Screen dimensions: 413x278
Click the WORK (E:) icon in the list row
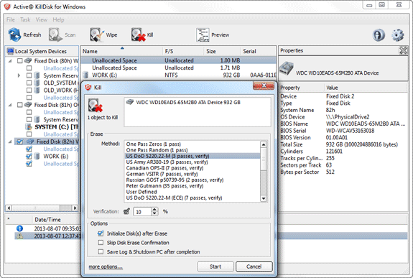click(x=85, y=75)
